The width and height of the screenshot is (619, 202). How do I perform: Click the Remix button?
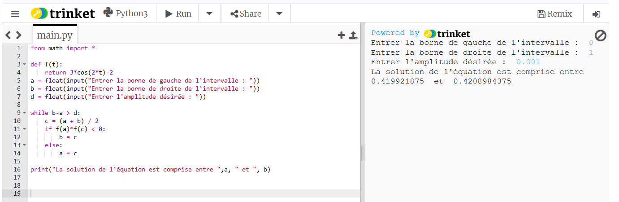point(555,14)
